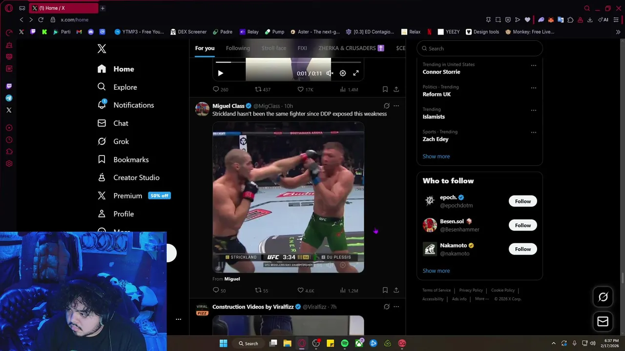Open Premium 50% off offer
The height and width of the screenshot is (351, 625).
[x=134, y=195]
